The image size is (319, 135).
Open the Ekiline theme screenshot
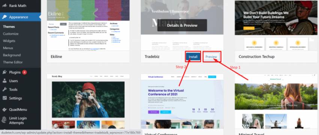coord(88,25)
